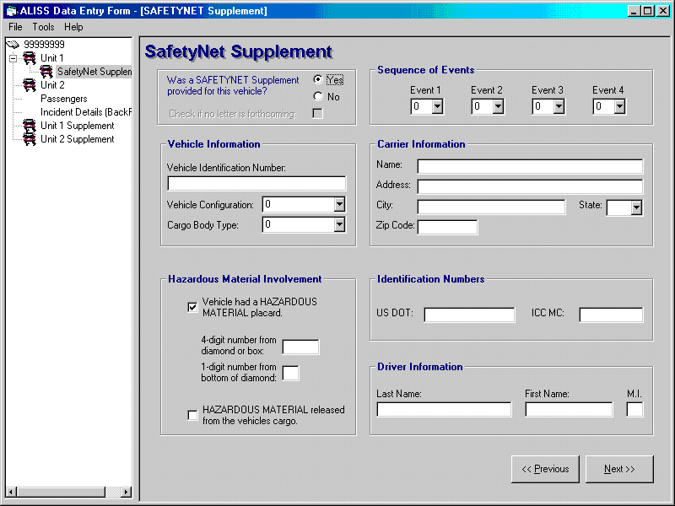675x506 pixels.
Task: Click the carrier Name field
Action: 530,166
